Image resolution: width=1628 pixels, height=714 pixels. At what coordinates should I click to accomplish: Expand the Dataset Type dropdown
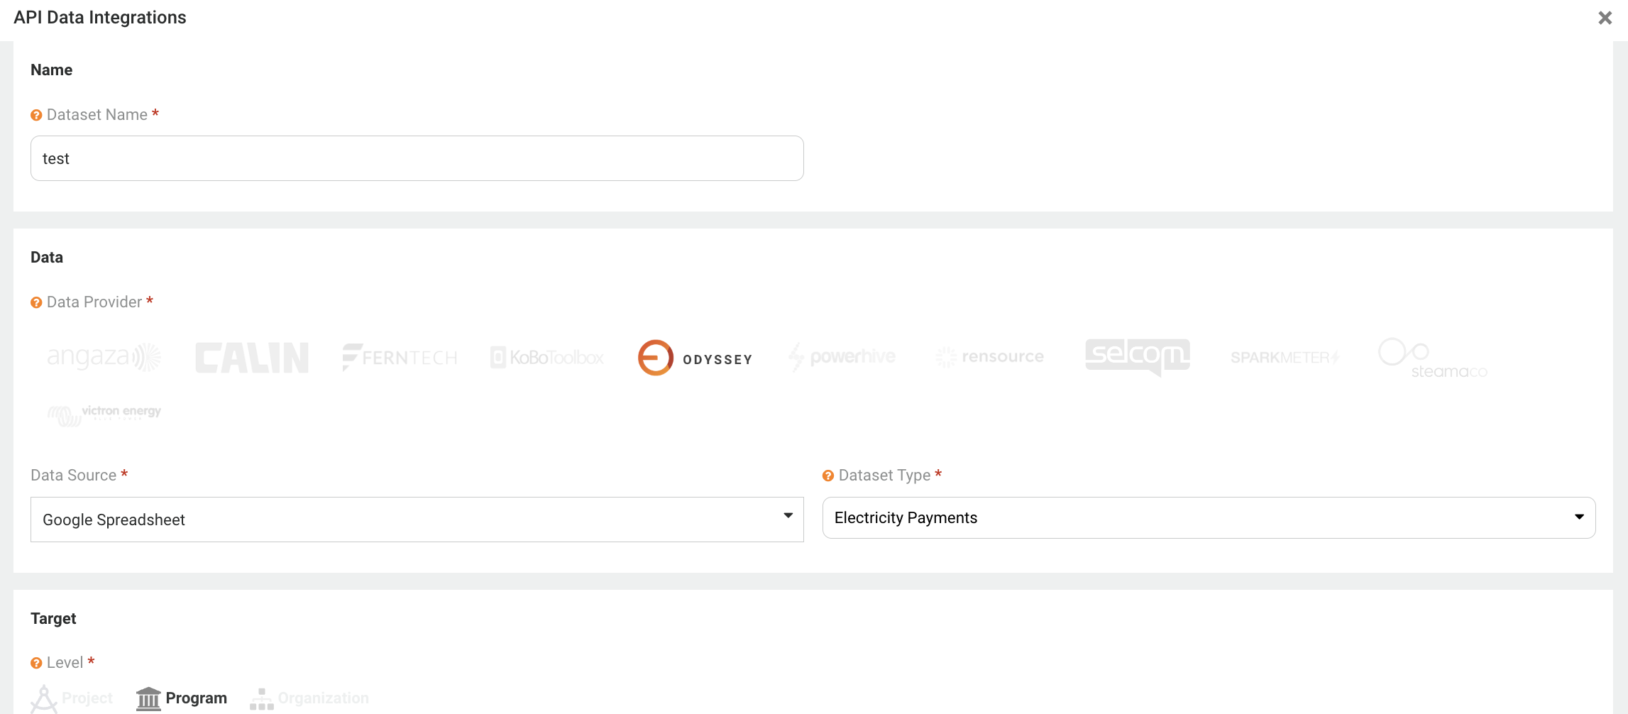[1209, 517]
